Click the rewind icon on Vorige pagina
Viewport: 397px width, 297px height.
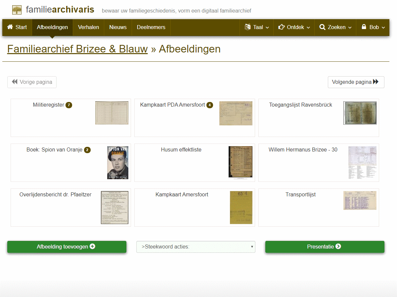point(15,82)
